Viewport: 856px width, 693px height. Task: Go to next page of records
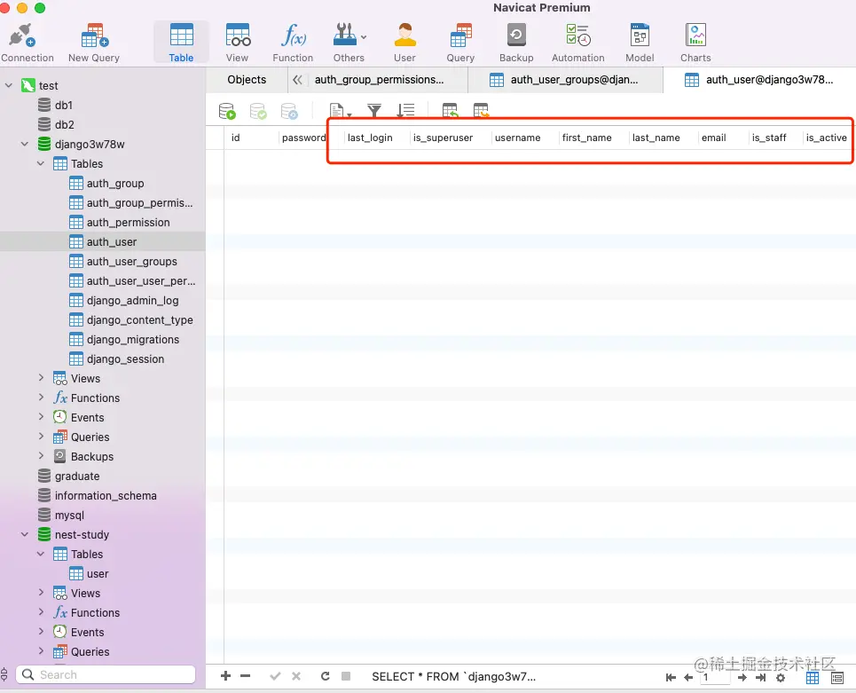pos(742,678)
